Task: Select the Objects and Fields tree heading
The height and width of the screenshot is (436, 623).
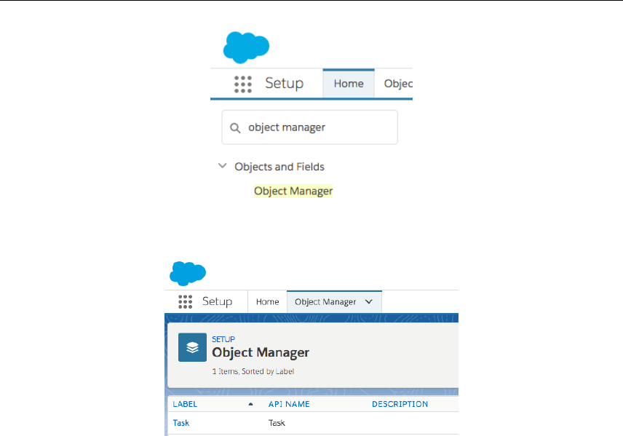Action: click(279, 167)
